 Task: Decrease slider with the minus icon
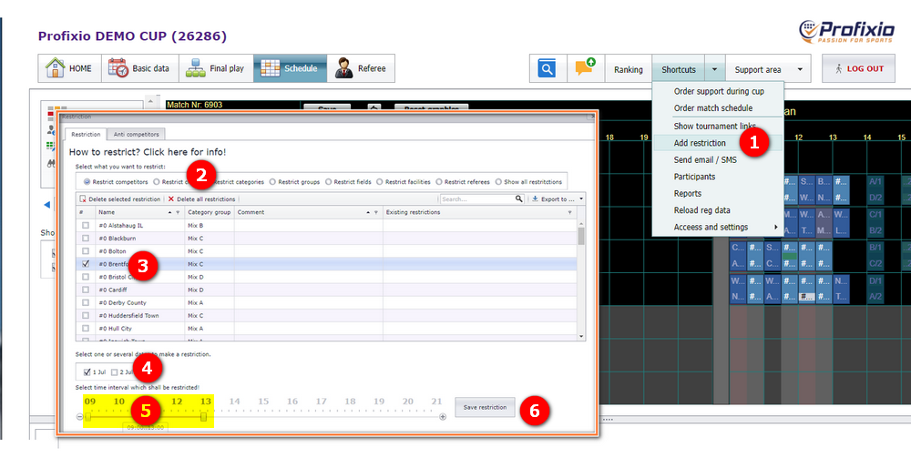(79, 417)
